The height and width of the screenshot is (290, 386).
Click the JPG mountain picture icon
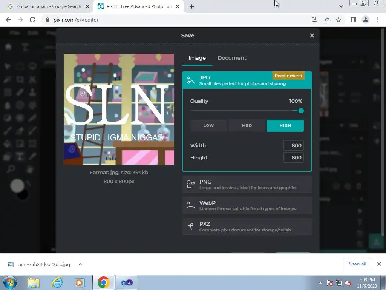tap(190, 80)
